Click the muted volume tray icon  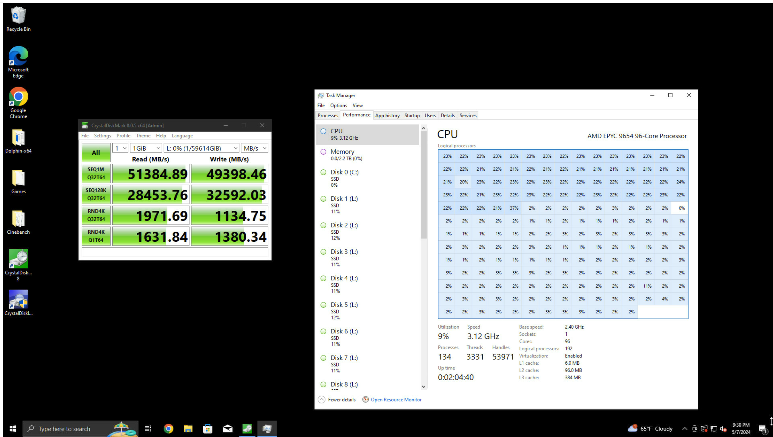tap(723, 429)
